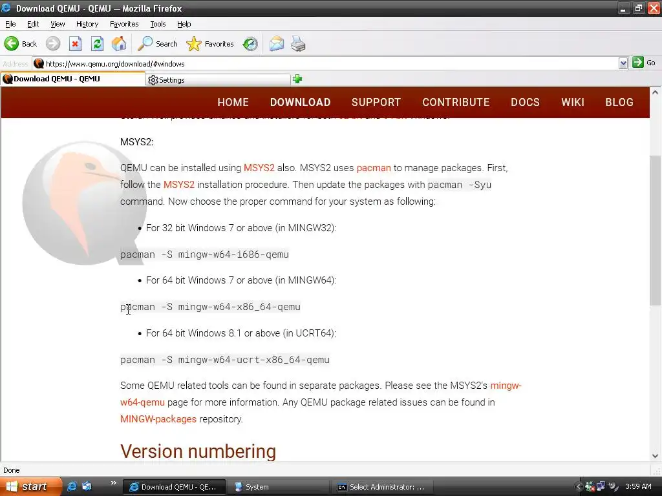This screenshot has height=496, width=662.
Task: Click the volume tray icon
Action: click(613, 487)
